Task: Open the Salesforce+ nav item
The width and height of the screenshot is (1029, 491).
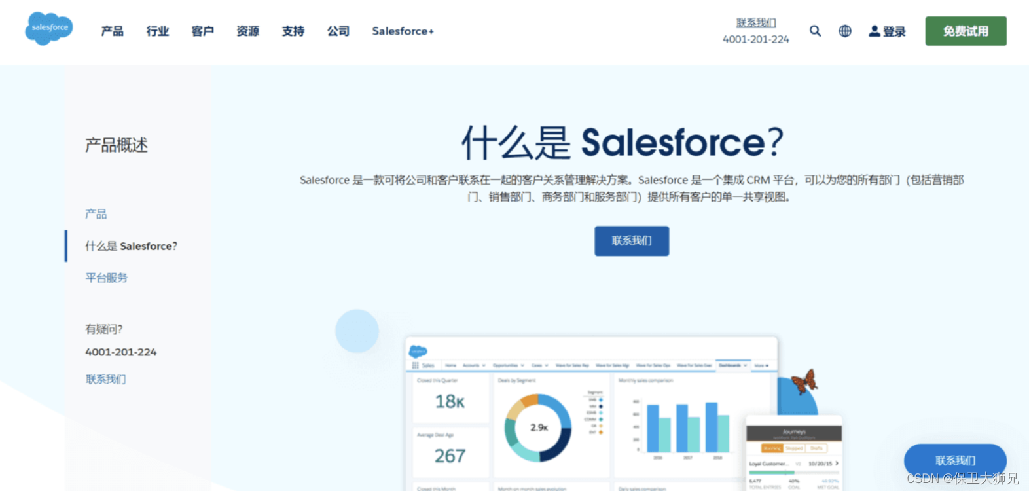Action: point(403,31)
